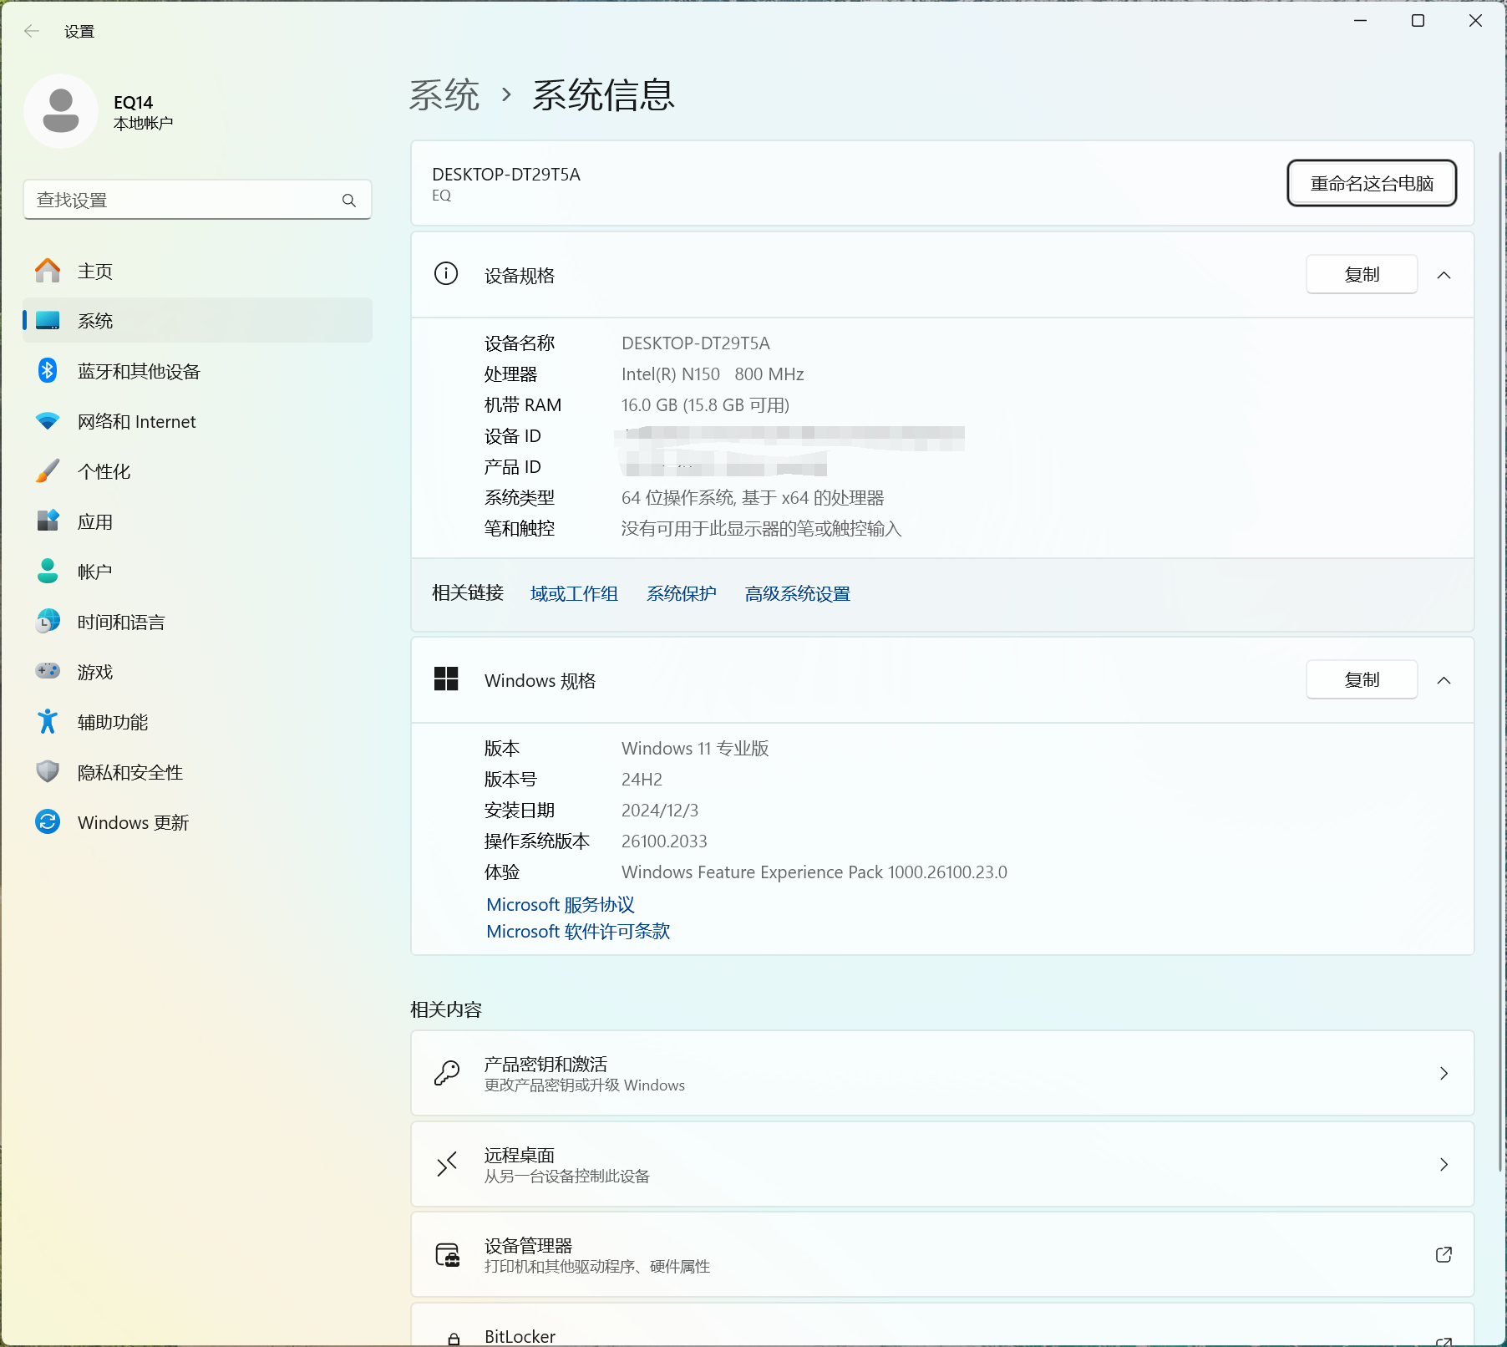Open the Remote Desktop settings row
Screen dimensions: 1507x1347
[x=941, y=1164]
